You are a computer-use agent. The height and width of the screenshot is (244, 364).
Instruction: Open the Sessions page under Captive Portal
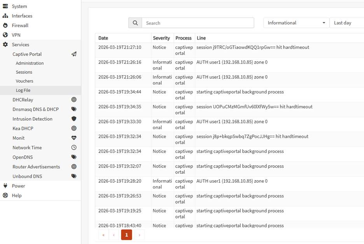pyautogui.click(x=24, y=72)
